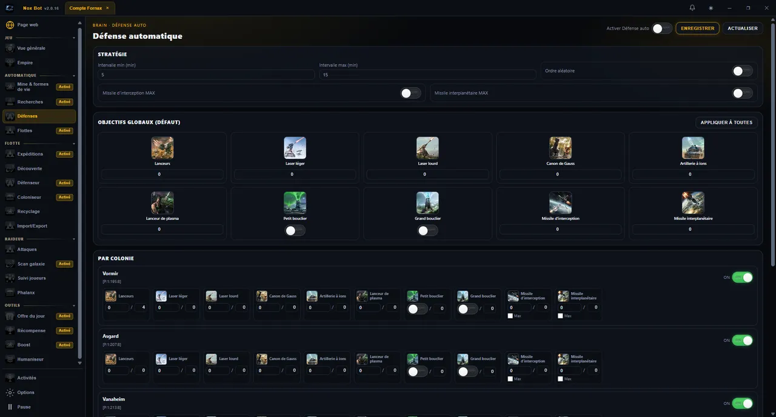Open Options via the gear icon

click(x=10, y=392)
